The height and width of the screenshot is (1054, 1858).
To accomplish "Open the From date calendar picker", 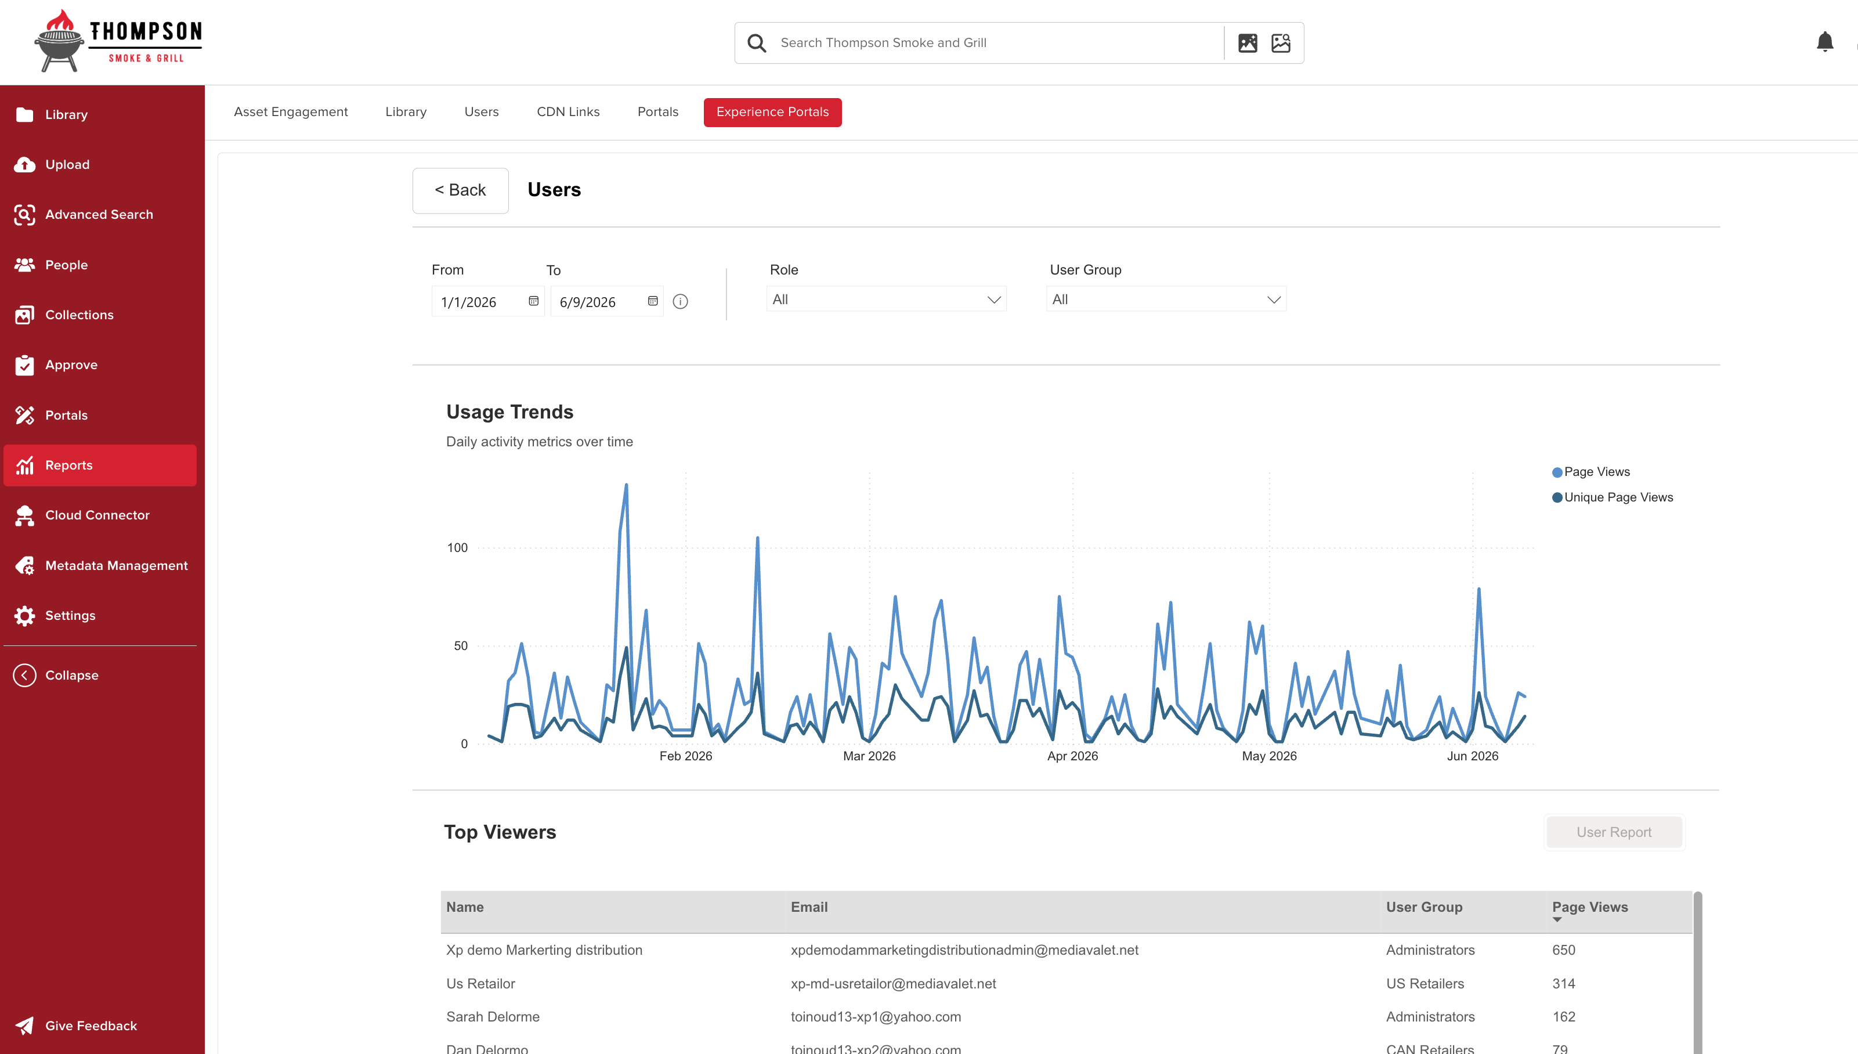I will point(533,301).
